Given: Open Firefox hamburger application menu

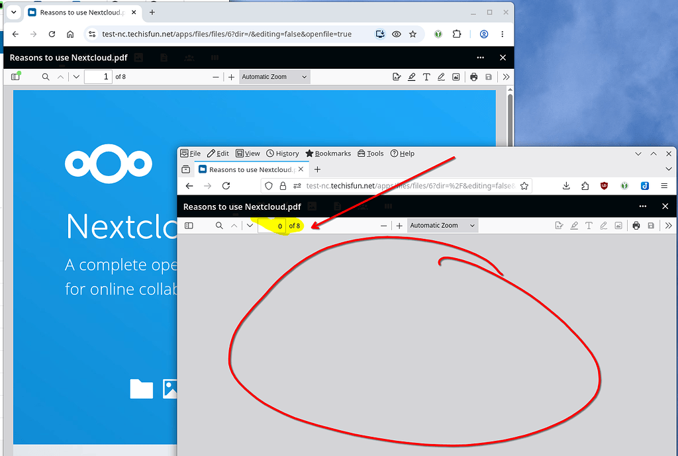Looking at the screenshot, I should point(664,186).
